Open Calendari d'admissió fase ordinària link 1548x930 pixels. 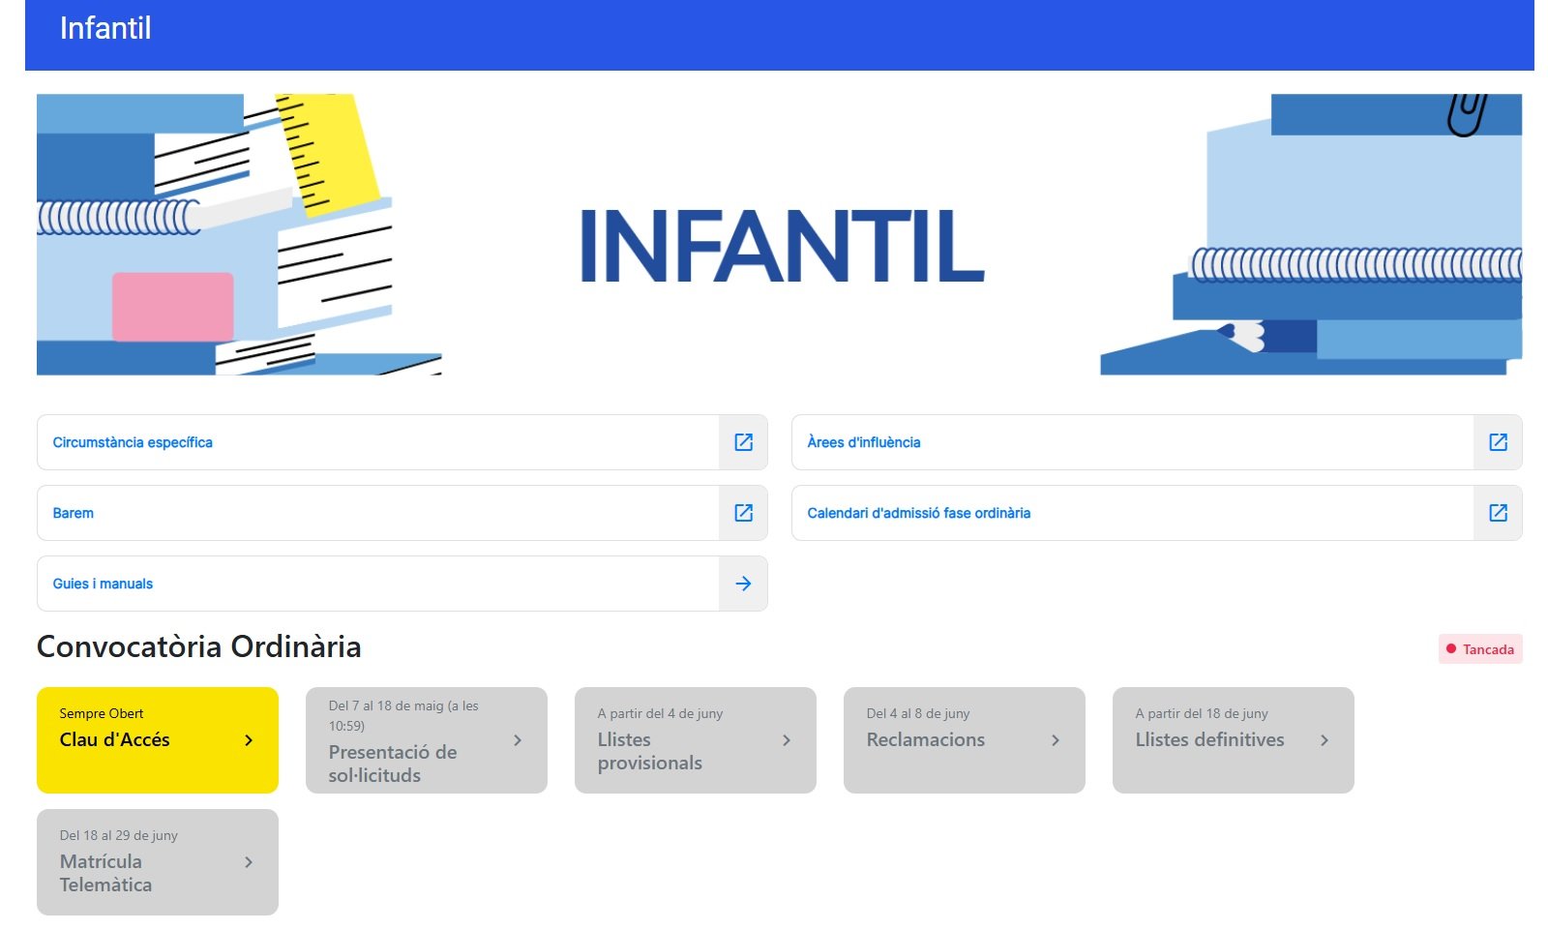[x=919, y=513]
